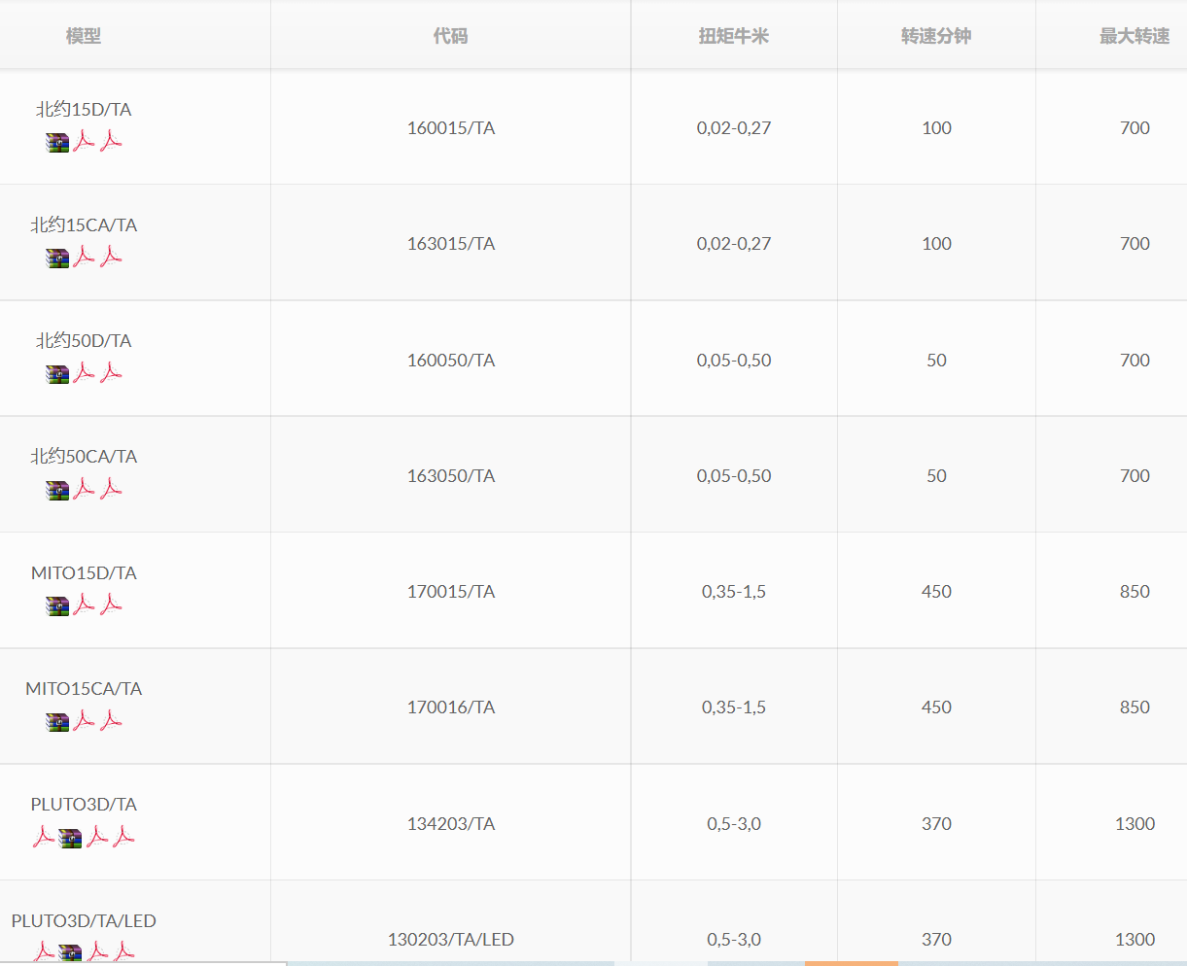1187x966 pixels.
Task: Click max speed 1300 in the 134203/TA row
Action: (x=1135, y=824)
